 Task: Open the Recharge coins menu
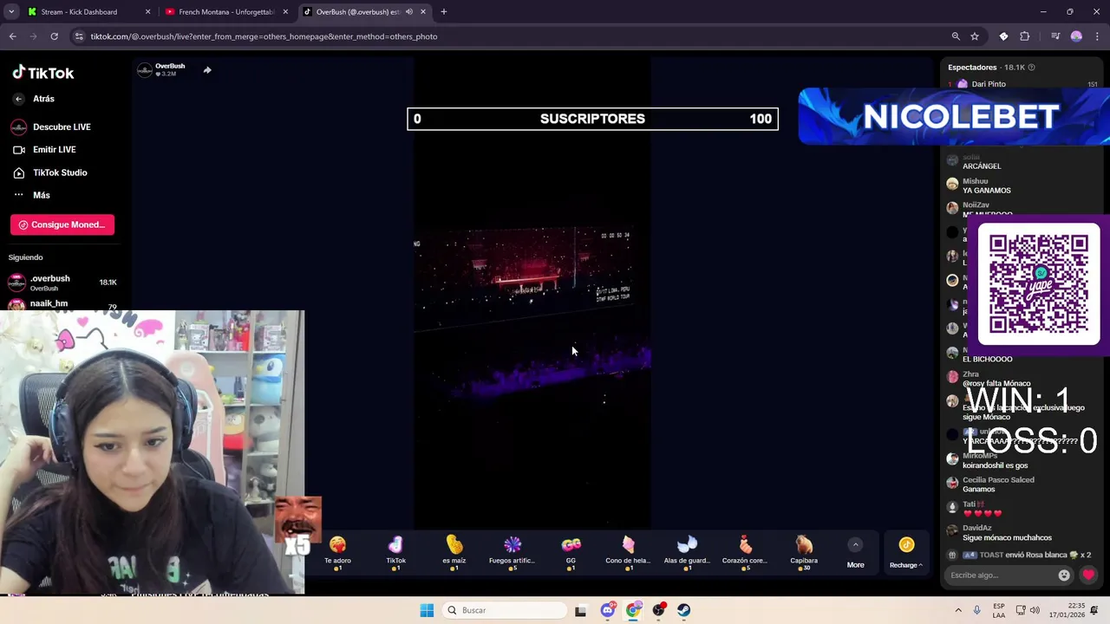click(x=906, y=552)
